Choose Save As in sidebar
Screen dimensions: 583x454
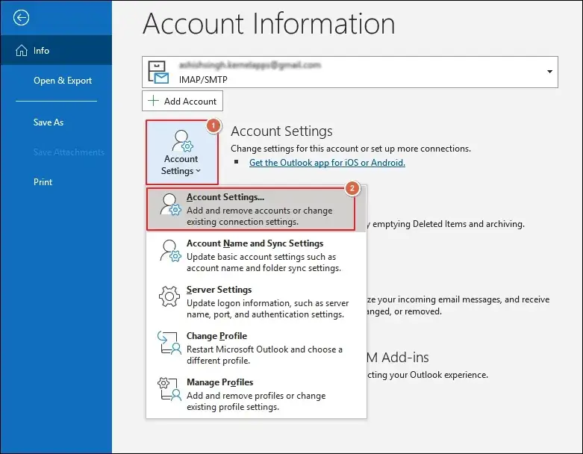(x=49, y=122)
